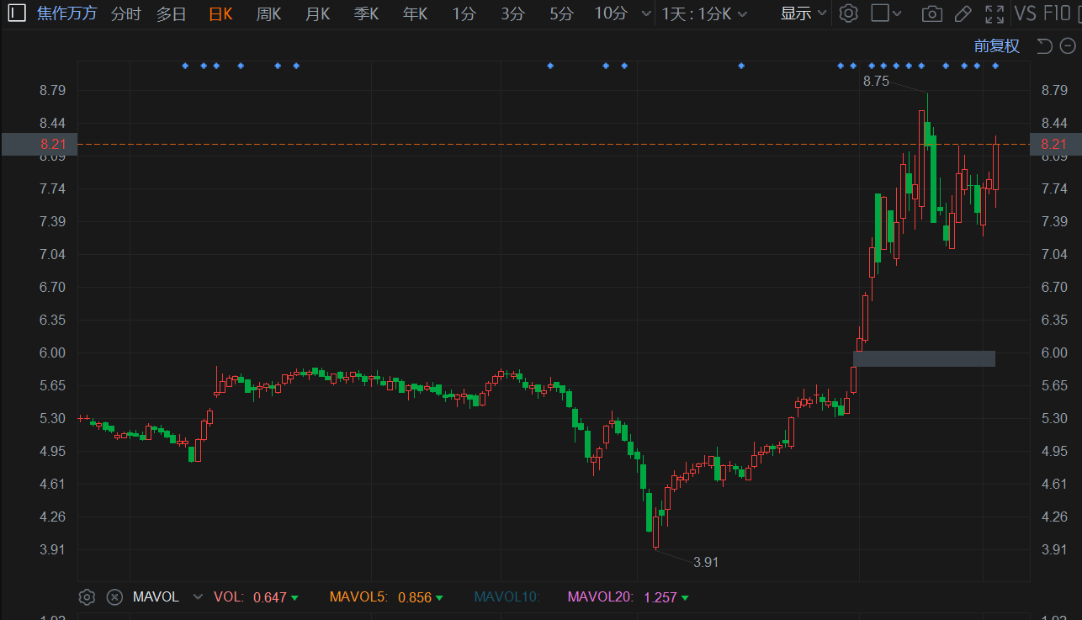Select the 季K quarterly candlestick tab
Image resolution: width=1082 pixels, height=620 pixels.
point(367,13)
